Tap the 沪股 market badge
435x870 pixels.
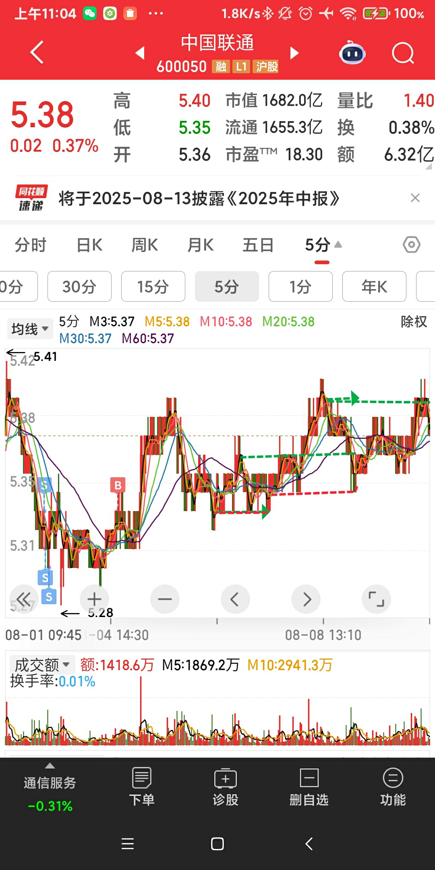pos(267,66)
